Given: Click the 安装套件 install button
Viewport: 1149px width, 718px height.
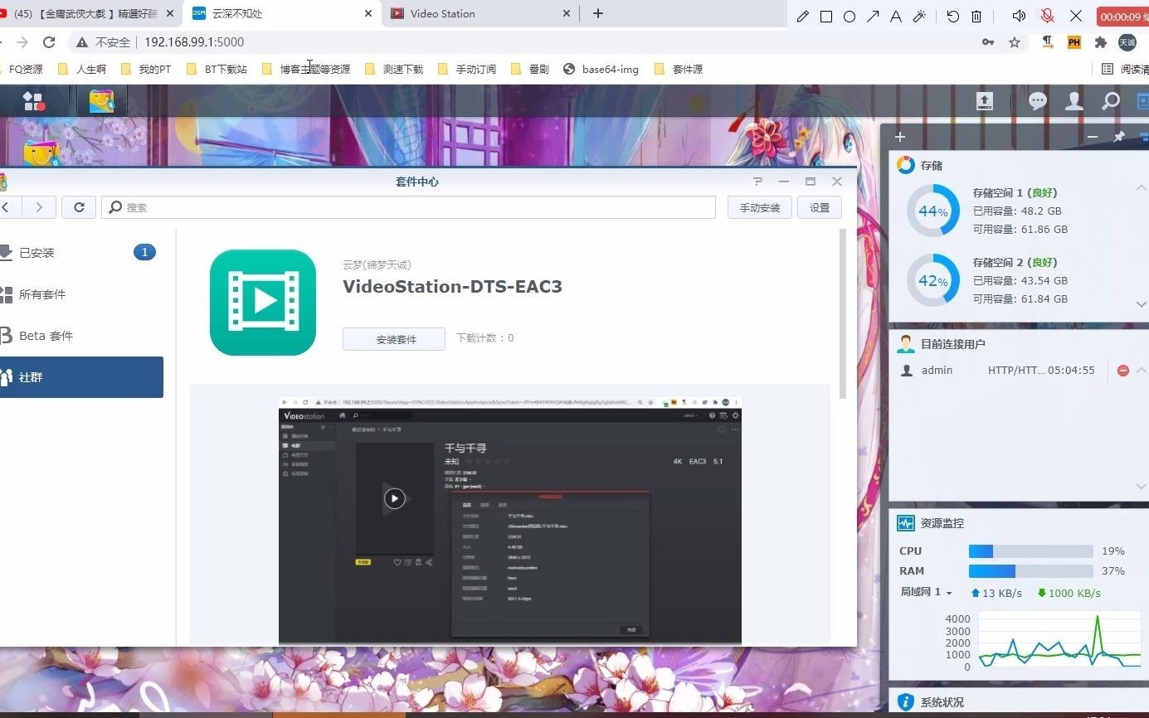Looking at the screenshot, I should (396, 339).
